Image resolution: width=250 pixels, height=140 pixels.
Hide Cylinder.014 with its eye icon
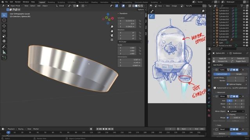coord(244,14)
